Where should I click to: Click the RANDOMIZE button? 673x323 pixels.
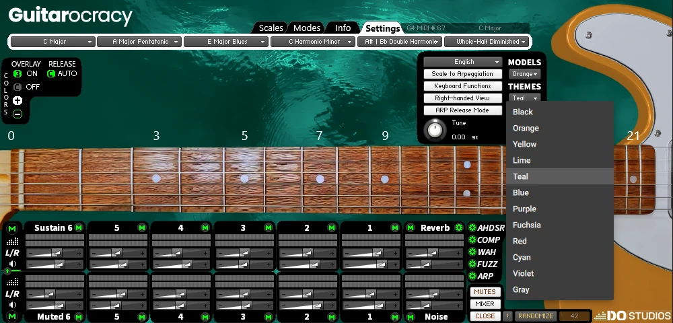point(535,316)
